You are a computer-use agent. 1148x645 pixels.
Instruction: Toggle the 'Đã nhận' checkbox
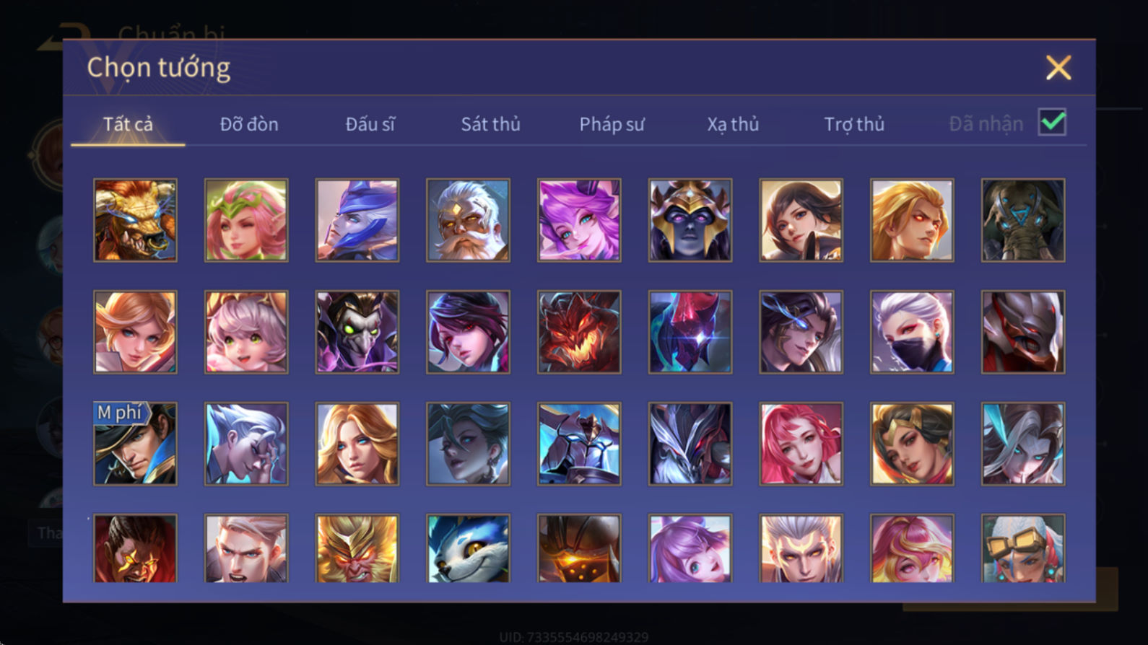(x=1052, y=122)
